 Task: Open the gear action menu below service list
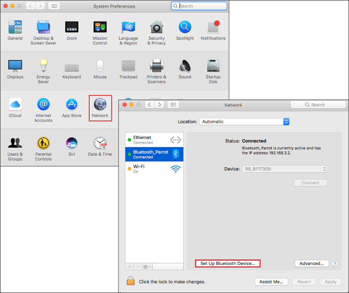pyautogui.click(x=148, y=267)
